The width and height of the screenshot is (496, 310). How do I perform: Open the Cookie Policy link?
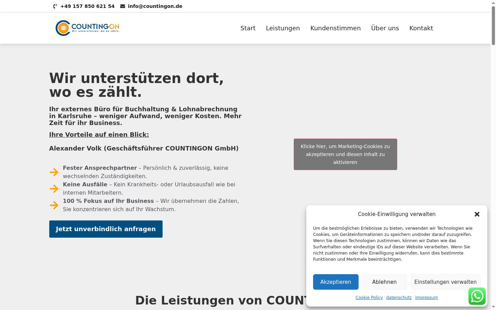(x=369, y=298)
